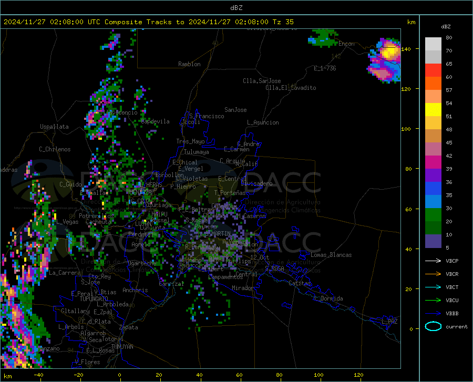This screenshot has height=382, width=473.
Task: Click the orange VBCR arrow legend icon
Action: click(x=433, y=274)
